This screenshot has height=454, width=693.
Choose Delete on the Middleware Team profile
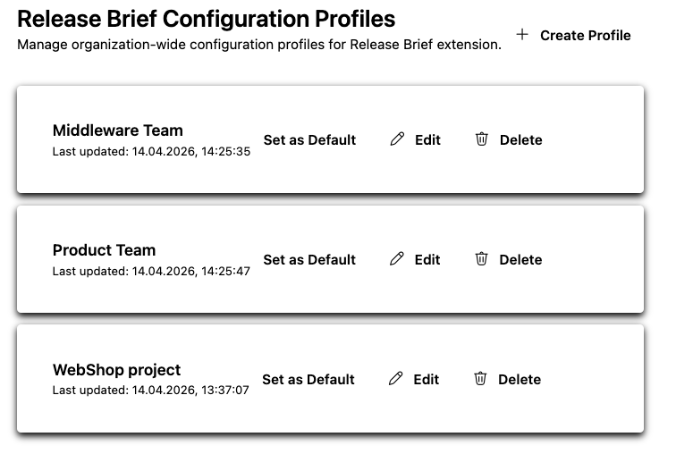(x=520, y=139)
